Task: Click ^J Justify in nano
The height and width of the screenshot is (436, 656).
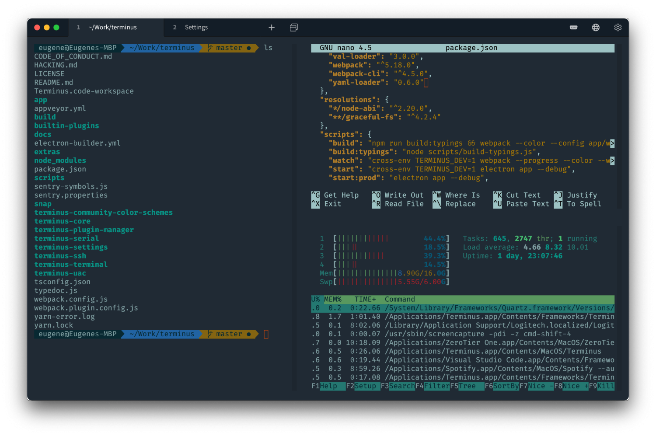Action: [x=576, y=195]
